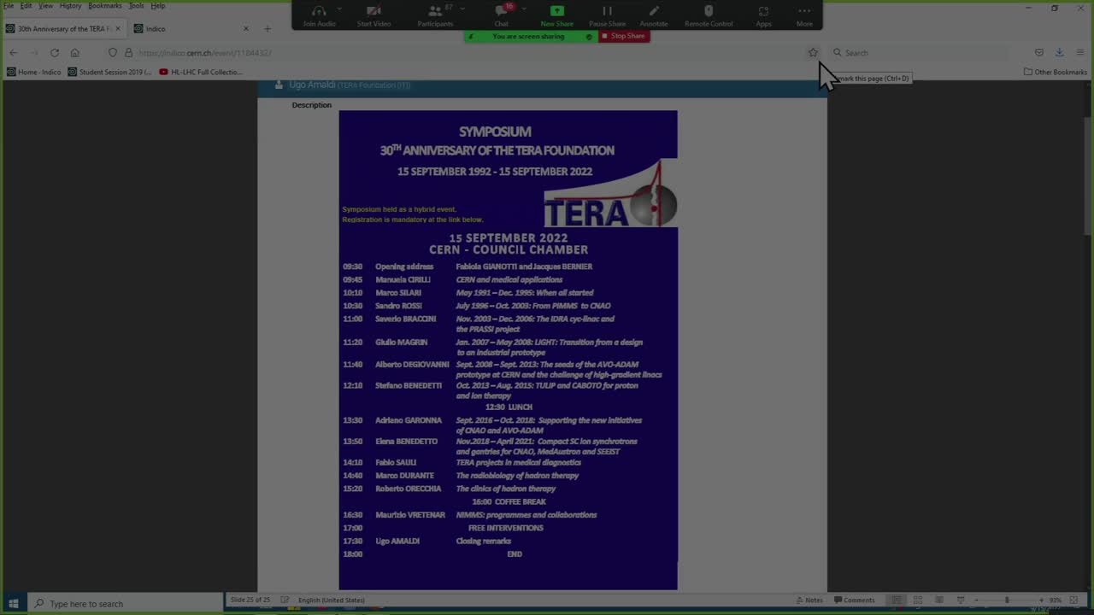1094x615 pixels.
Task: Open a new browser tab with plus
Action: [x=267, y=28]
